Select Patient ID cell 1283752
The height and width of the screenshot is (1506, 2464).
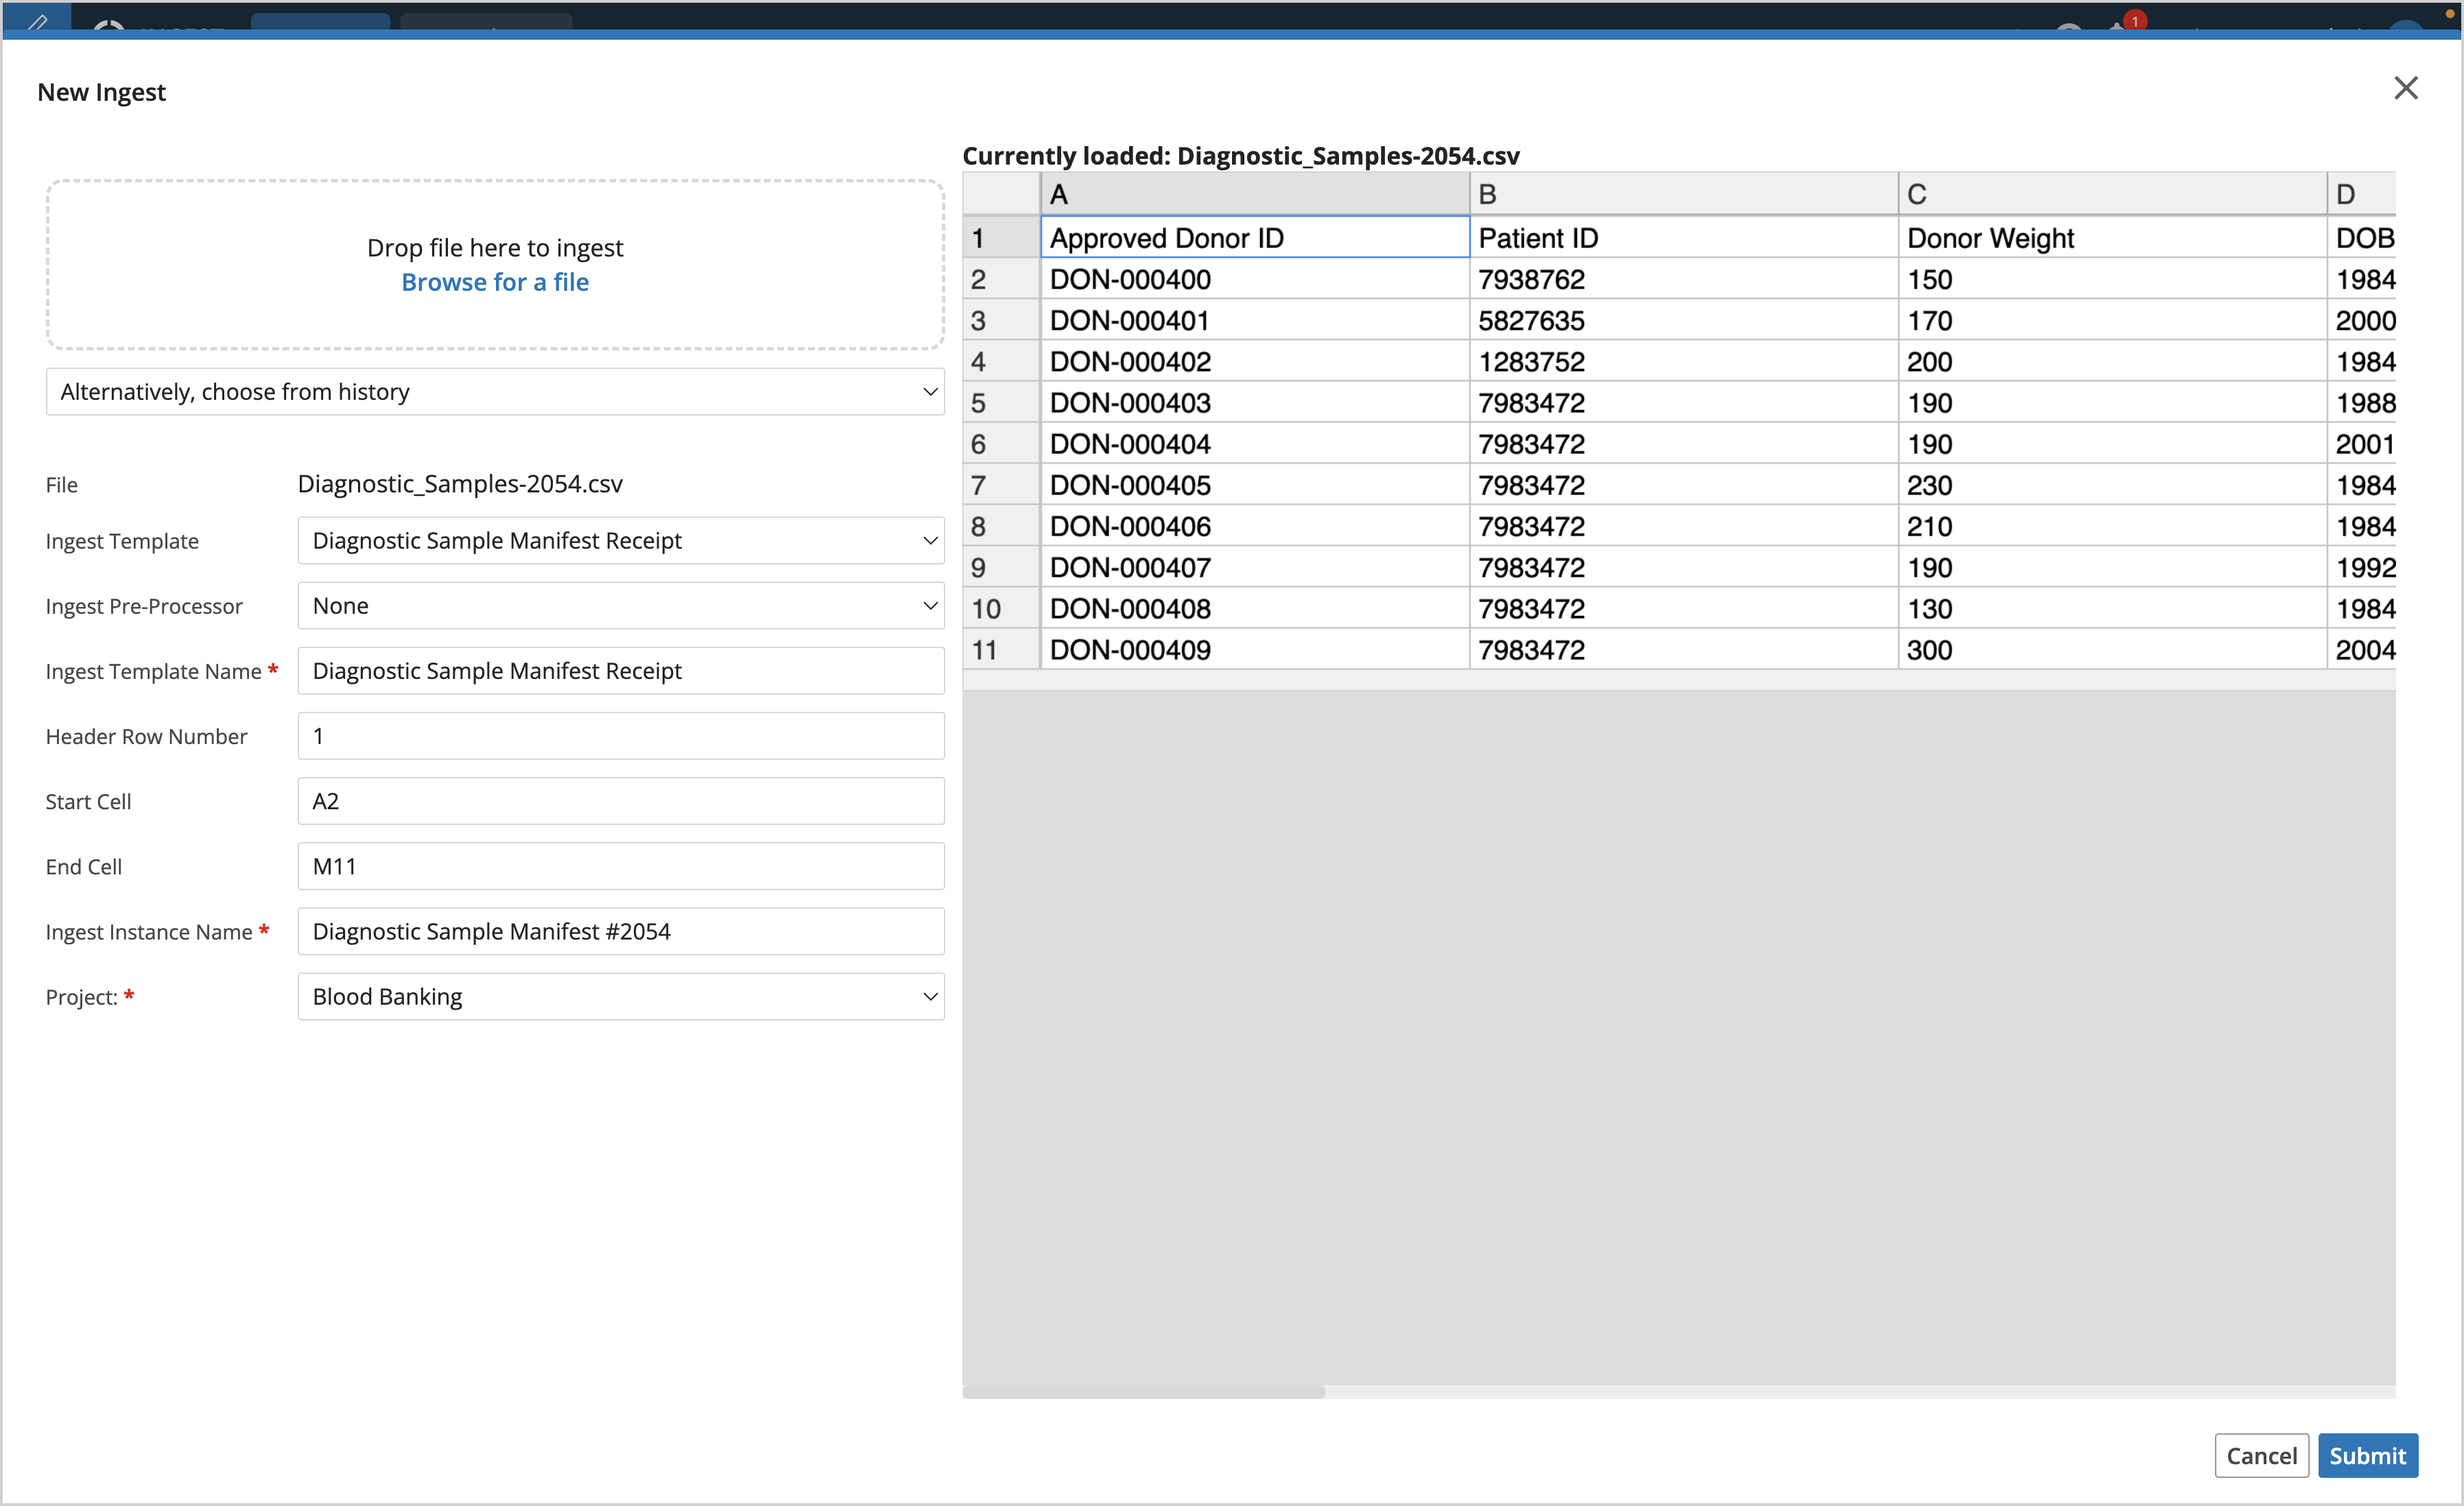[1684, 361]
